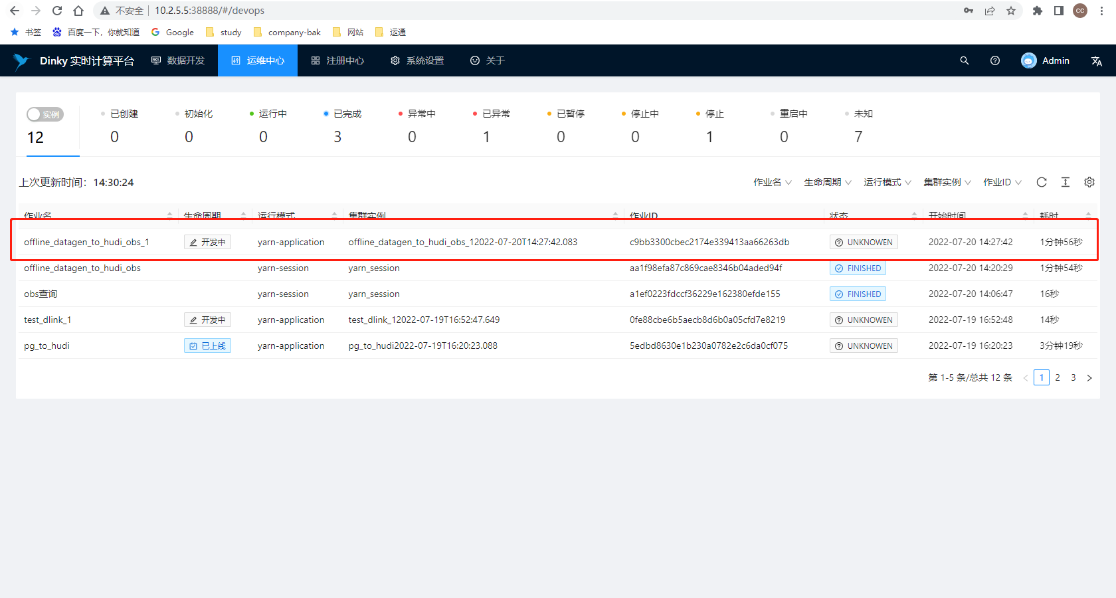The width and height of the screenshot is (1116, 598).
Task: Go to pagination page 3
Action: pos(1073,377)
